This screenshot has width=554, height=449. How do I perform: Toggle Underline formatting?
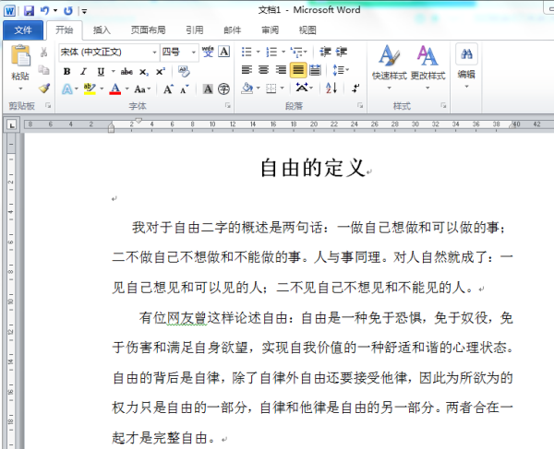[x=101, y=72]
